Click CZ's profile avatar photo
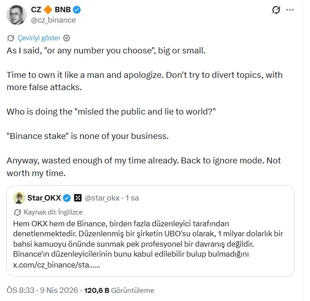 click(16, 15)
